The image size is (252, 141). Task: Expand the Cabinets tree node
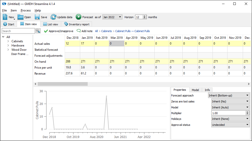pos(8,41)
